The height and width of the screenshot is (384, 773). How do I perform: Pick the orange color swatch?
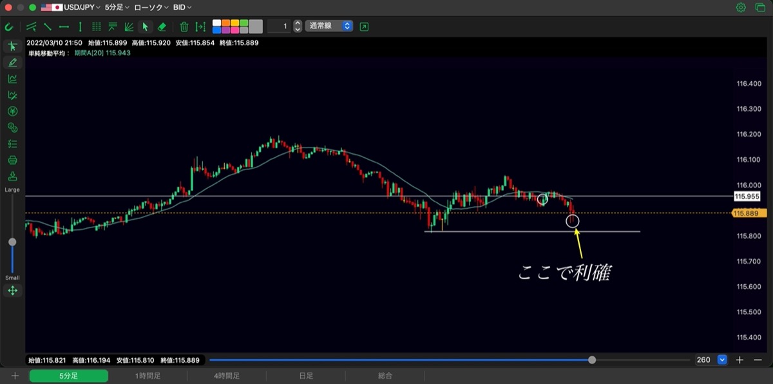point(225,23)
